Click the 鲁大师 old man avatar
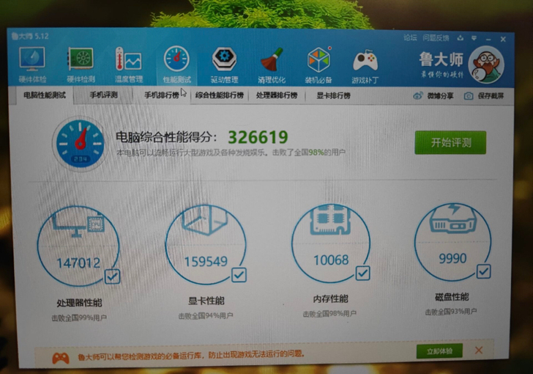The image size is (533, 374). click(x=486, y=65)
